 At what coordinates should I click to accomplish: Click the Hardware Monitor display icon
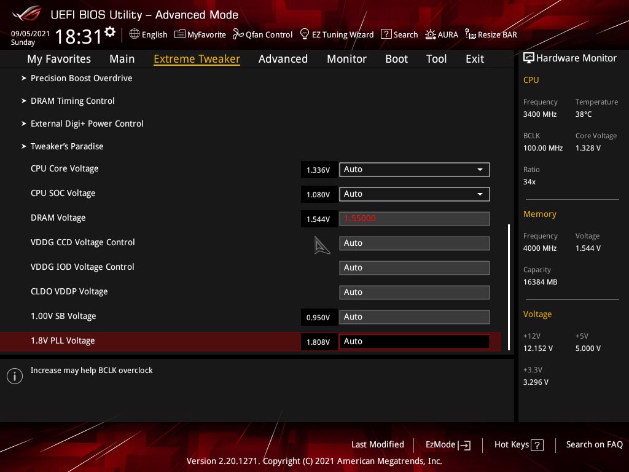click(529, 58)
